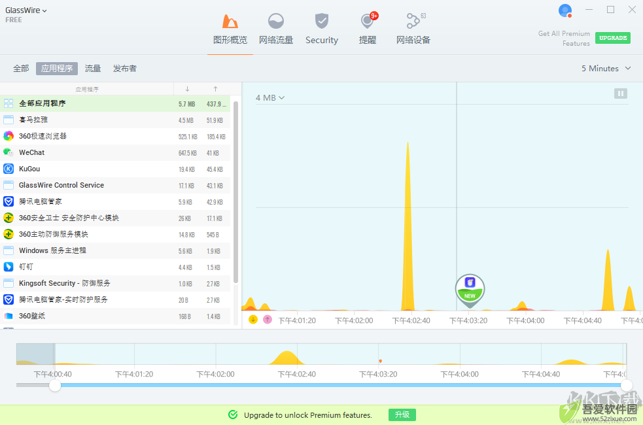This screenshot has height=425, width=643.
Task: Click the user account avatar icon
Action: coord(565,10)
